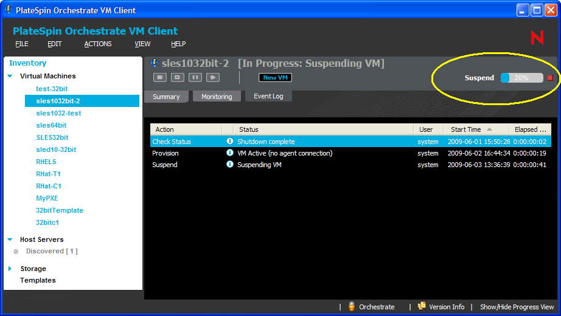561x316 pixels.
Task: Click start time 2009-06-02 16:44:34
Action: click(x=479, y=153)
